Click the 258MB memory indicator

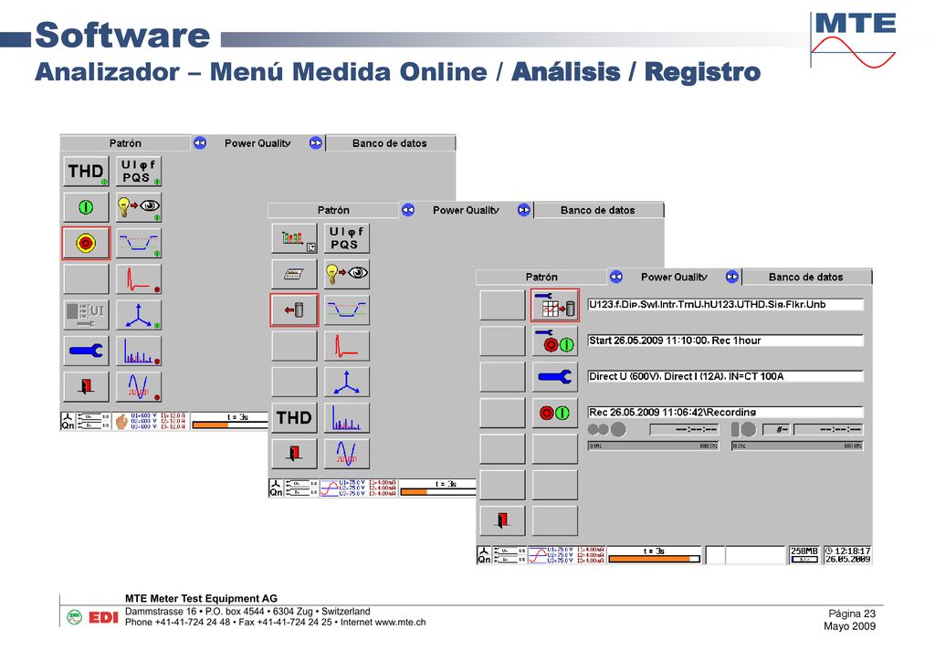click(x=804, y=555)
